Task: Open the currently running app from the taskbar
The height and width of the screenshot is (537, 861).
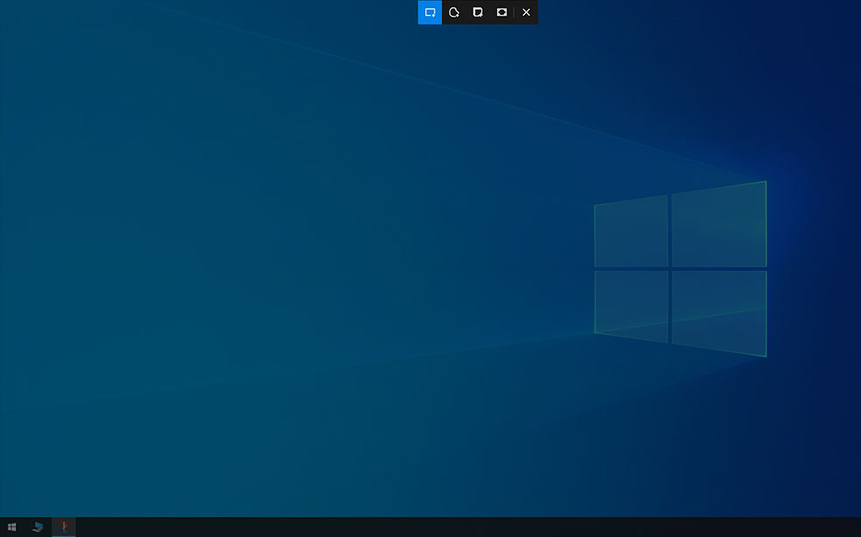Action: [x=62, y=526]
